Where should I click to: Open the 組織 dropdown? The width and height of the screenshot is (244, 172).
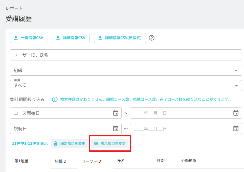click(x=126, y=70)
